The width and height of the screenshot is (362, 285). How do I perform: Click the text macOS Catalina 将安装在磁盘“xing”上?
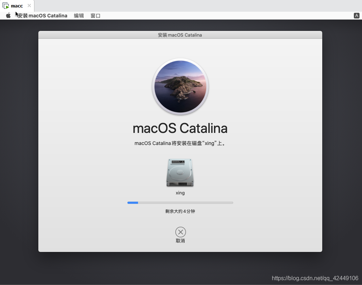[x=179, y=143]
